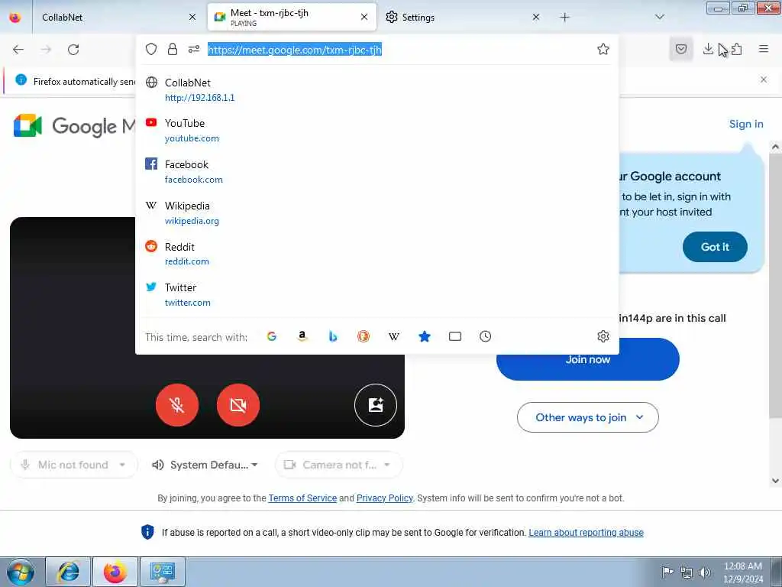
Task: Open site permissions icon in address bar
Action: [x=194, y=49]
